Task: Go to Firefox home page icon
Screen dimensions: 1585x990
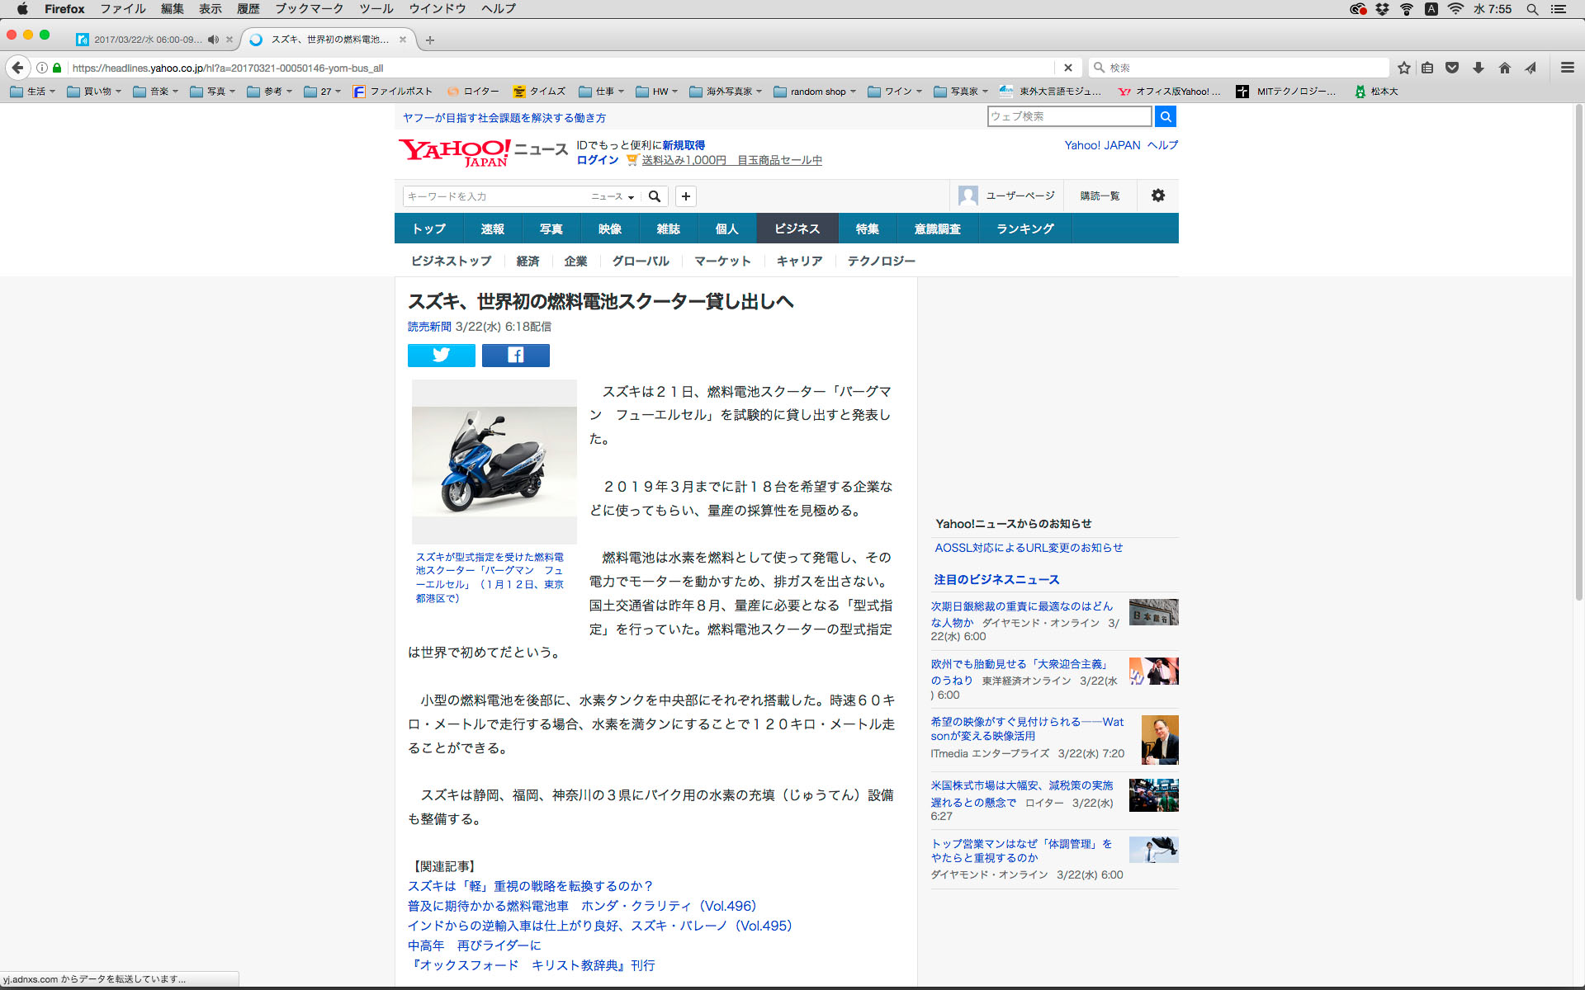Action: coord(1504,68)
